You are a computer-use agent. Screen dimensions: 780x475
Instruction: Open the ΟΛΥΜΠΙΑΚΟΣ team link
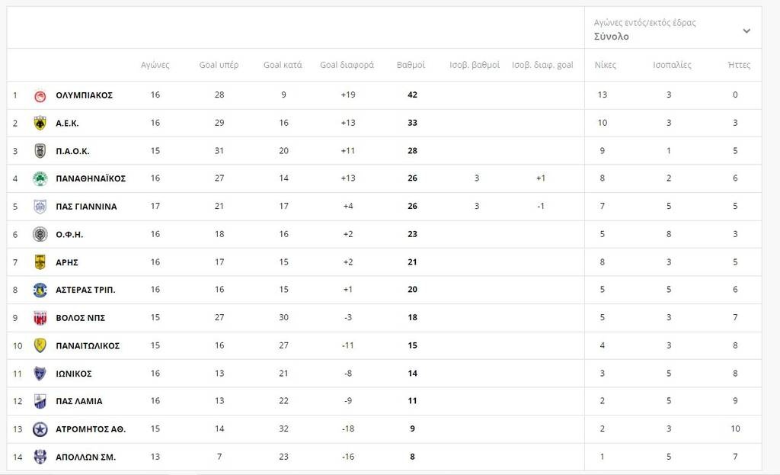pyautogui.click(x=84, y=95)
